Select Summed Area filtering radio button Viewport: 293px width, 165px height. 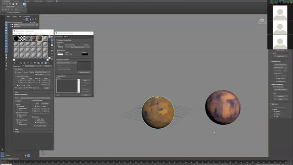coord(18,108)
